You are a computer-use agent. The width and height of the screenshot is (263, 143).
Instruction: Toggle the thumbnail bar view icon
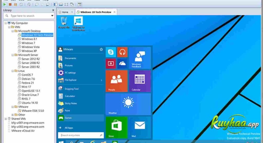(61, 5)
